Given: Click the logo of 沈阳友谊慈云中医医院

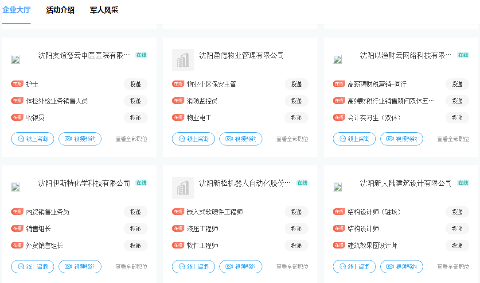Looking at the screenshot, I should pyautogui.click(x=16, y=59).
